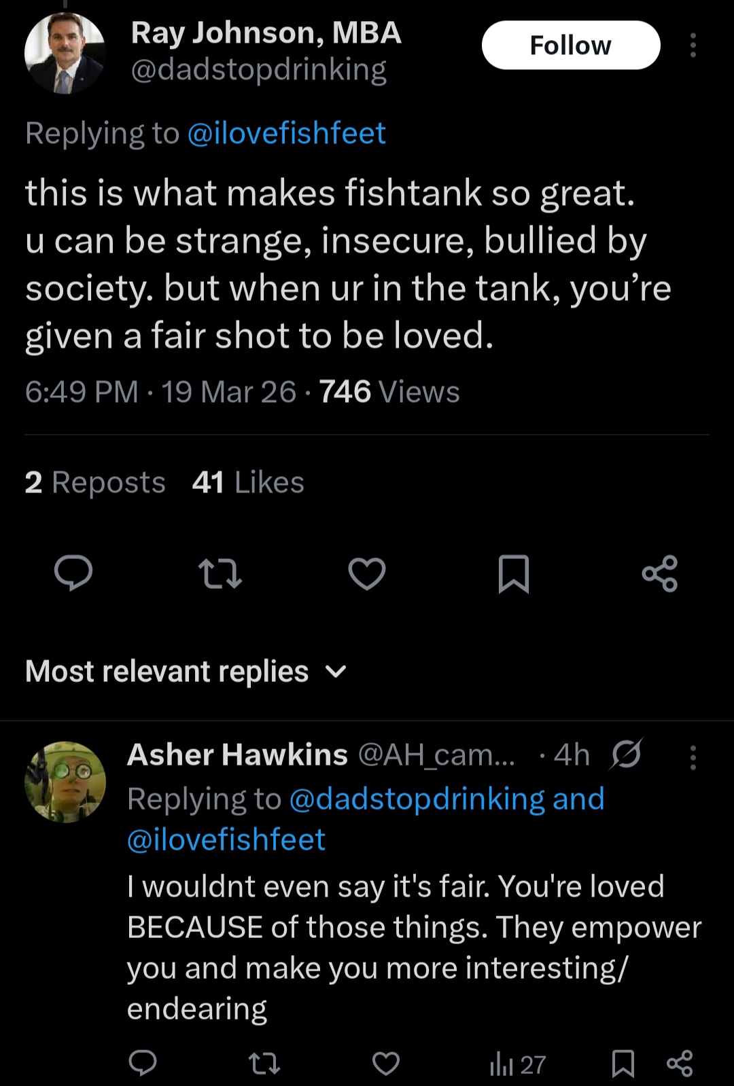This screenshot has height=1086, width=734.
Task: Reply to Asher Hawkins' comment
Action: pyautogui.click(x=143, y=1063)
